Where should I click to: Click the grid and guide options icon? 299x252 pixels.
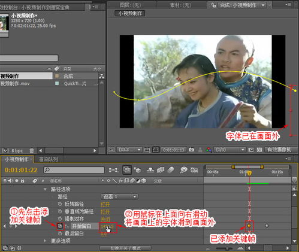point(147,150)
